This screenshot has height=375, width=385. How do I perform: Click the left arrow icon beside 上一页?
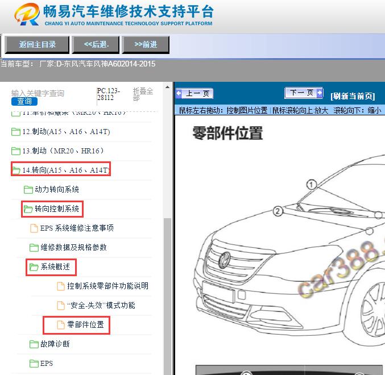[x=179, y=93]
